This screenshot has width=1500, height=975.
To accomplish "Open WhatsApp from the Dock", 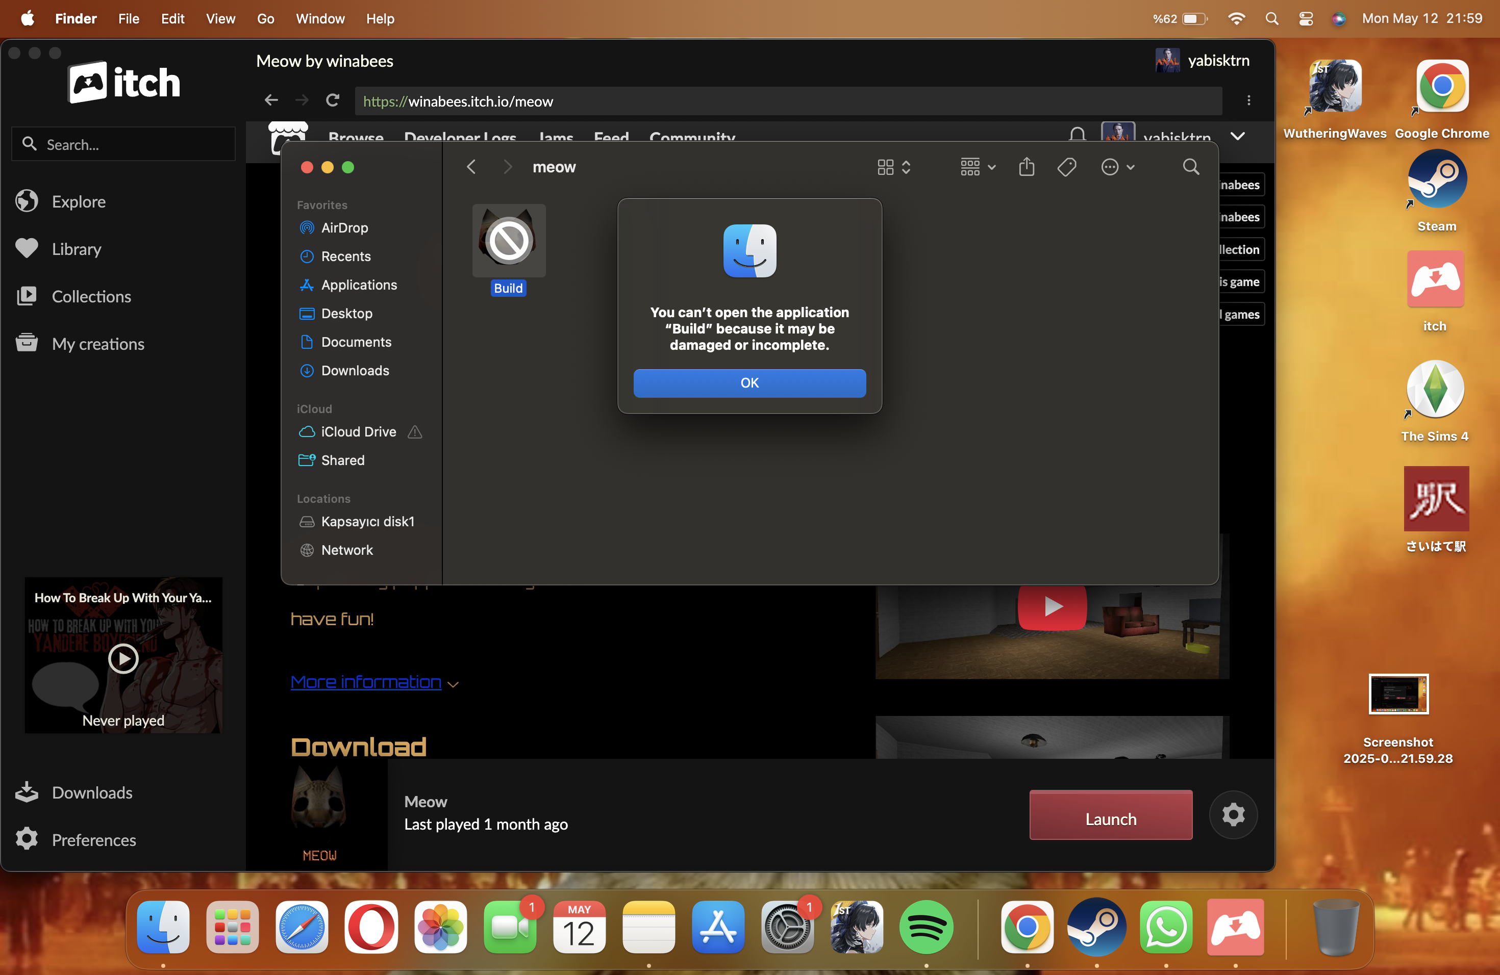I will (1166, 927).
